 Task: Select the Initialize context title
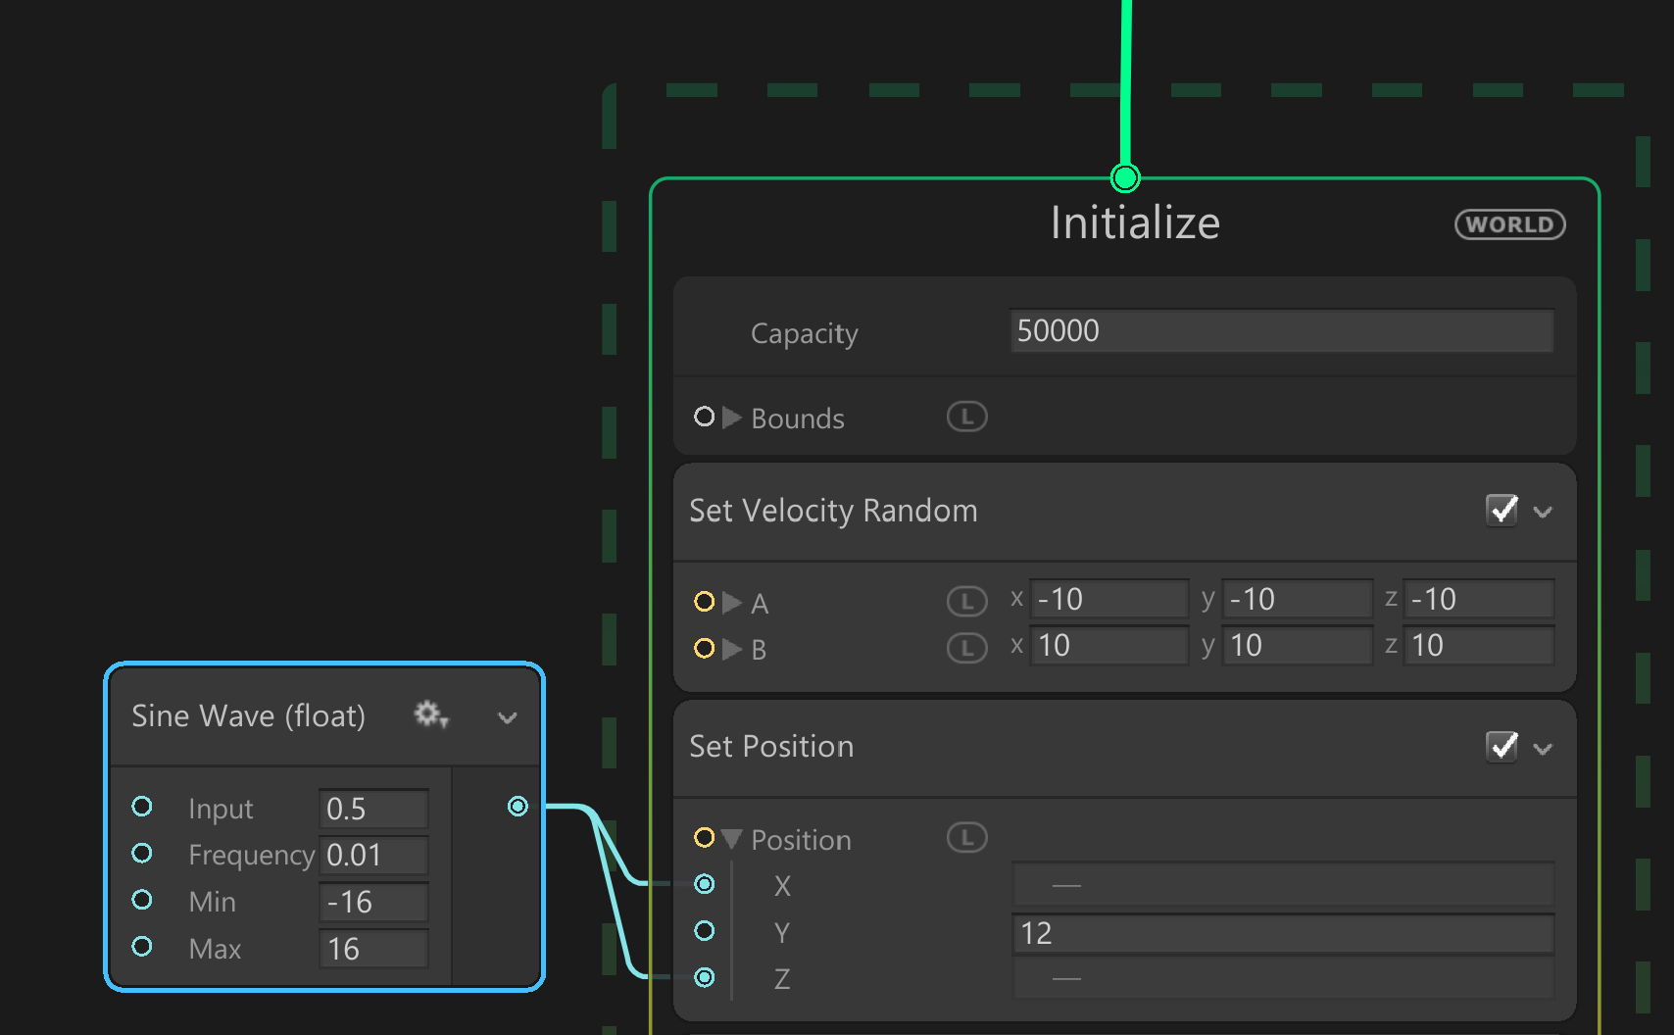[x=1134, y=223]
